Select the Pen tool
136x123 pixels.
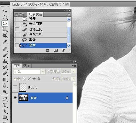5,99
